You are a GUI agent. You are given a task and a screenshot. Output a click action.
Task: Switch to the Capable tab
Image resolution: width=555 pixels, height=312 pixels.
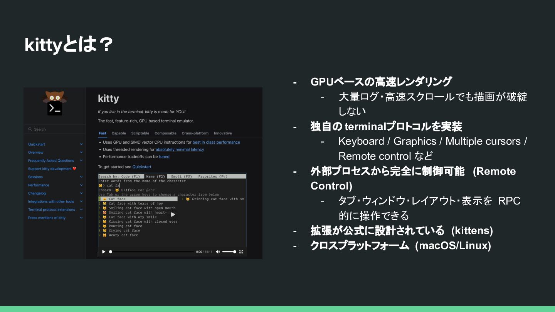click(x=119, y=133)
